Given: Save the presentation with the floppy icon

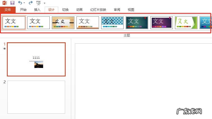Looking at the screenshot, I should [x=12, y=3].
